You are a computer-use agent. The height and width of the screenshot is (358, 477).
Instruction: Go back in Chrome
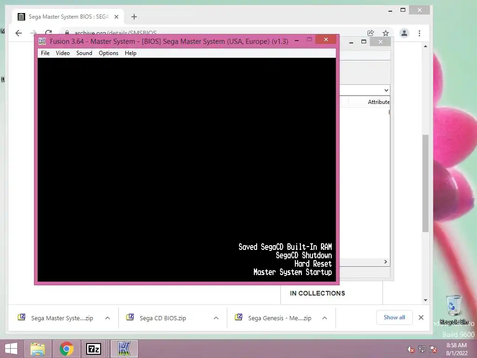(x=19, y=33)
